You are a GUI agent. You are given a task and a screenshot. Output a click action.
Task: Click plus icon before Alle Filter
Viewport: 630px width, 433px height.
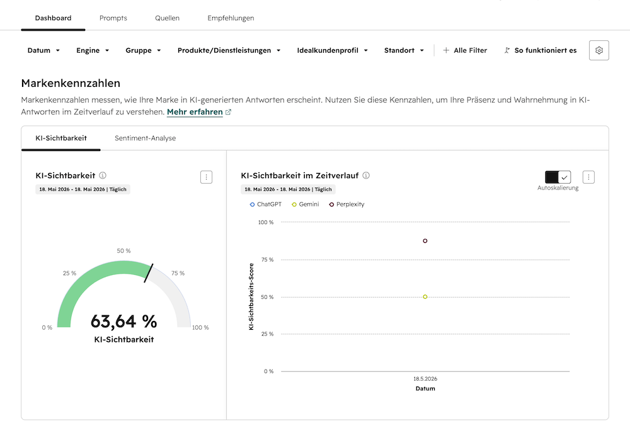coord(446,50)
